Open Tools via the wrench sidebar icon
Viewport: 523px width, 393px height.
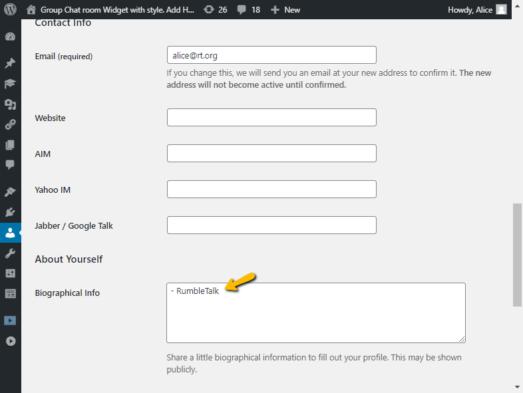(11, 253)
